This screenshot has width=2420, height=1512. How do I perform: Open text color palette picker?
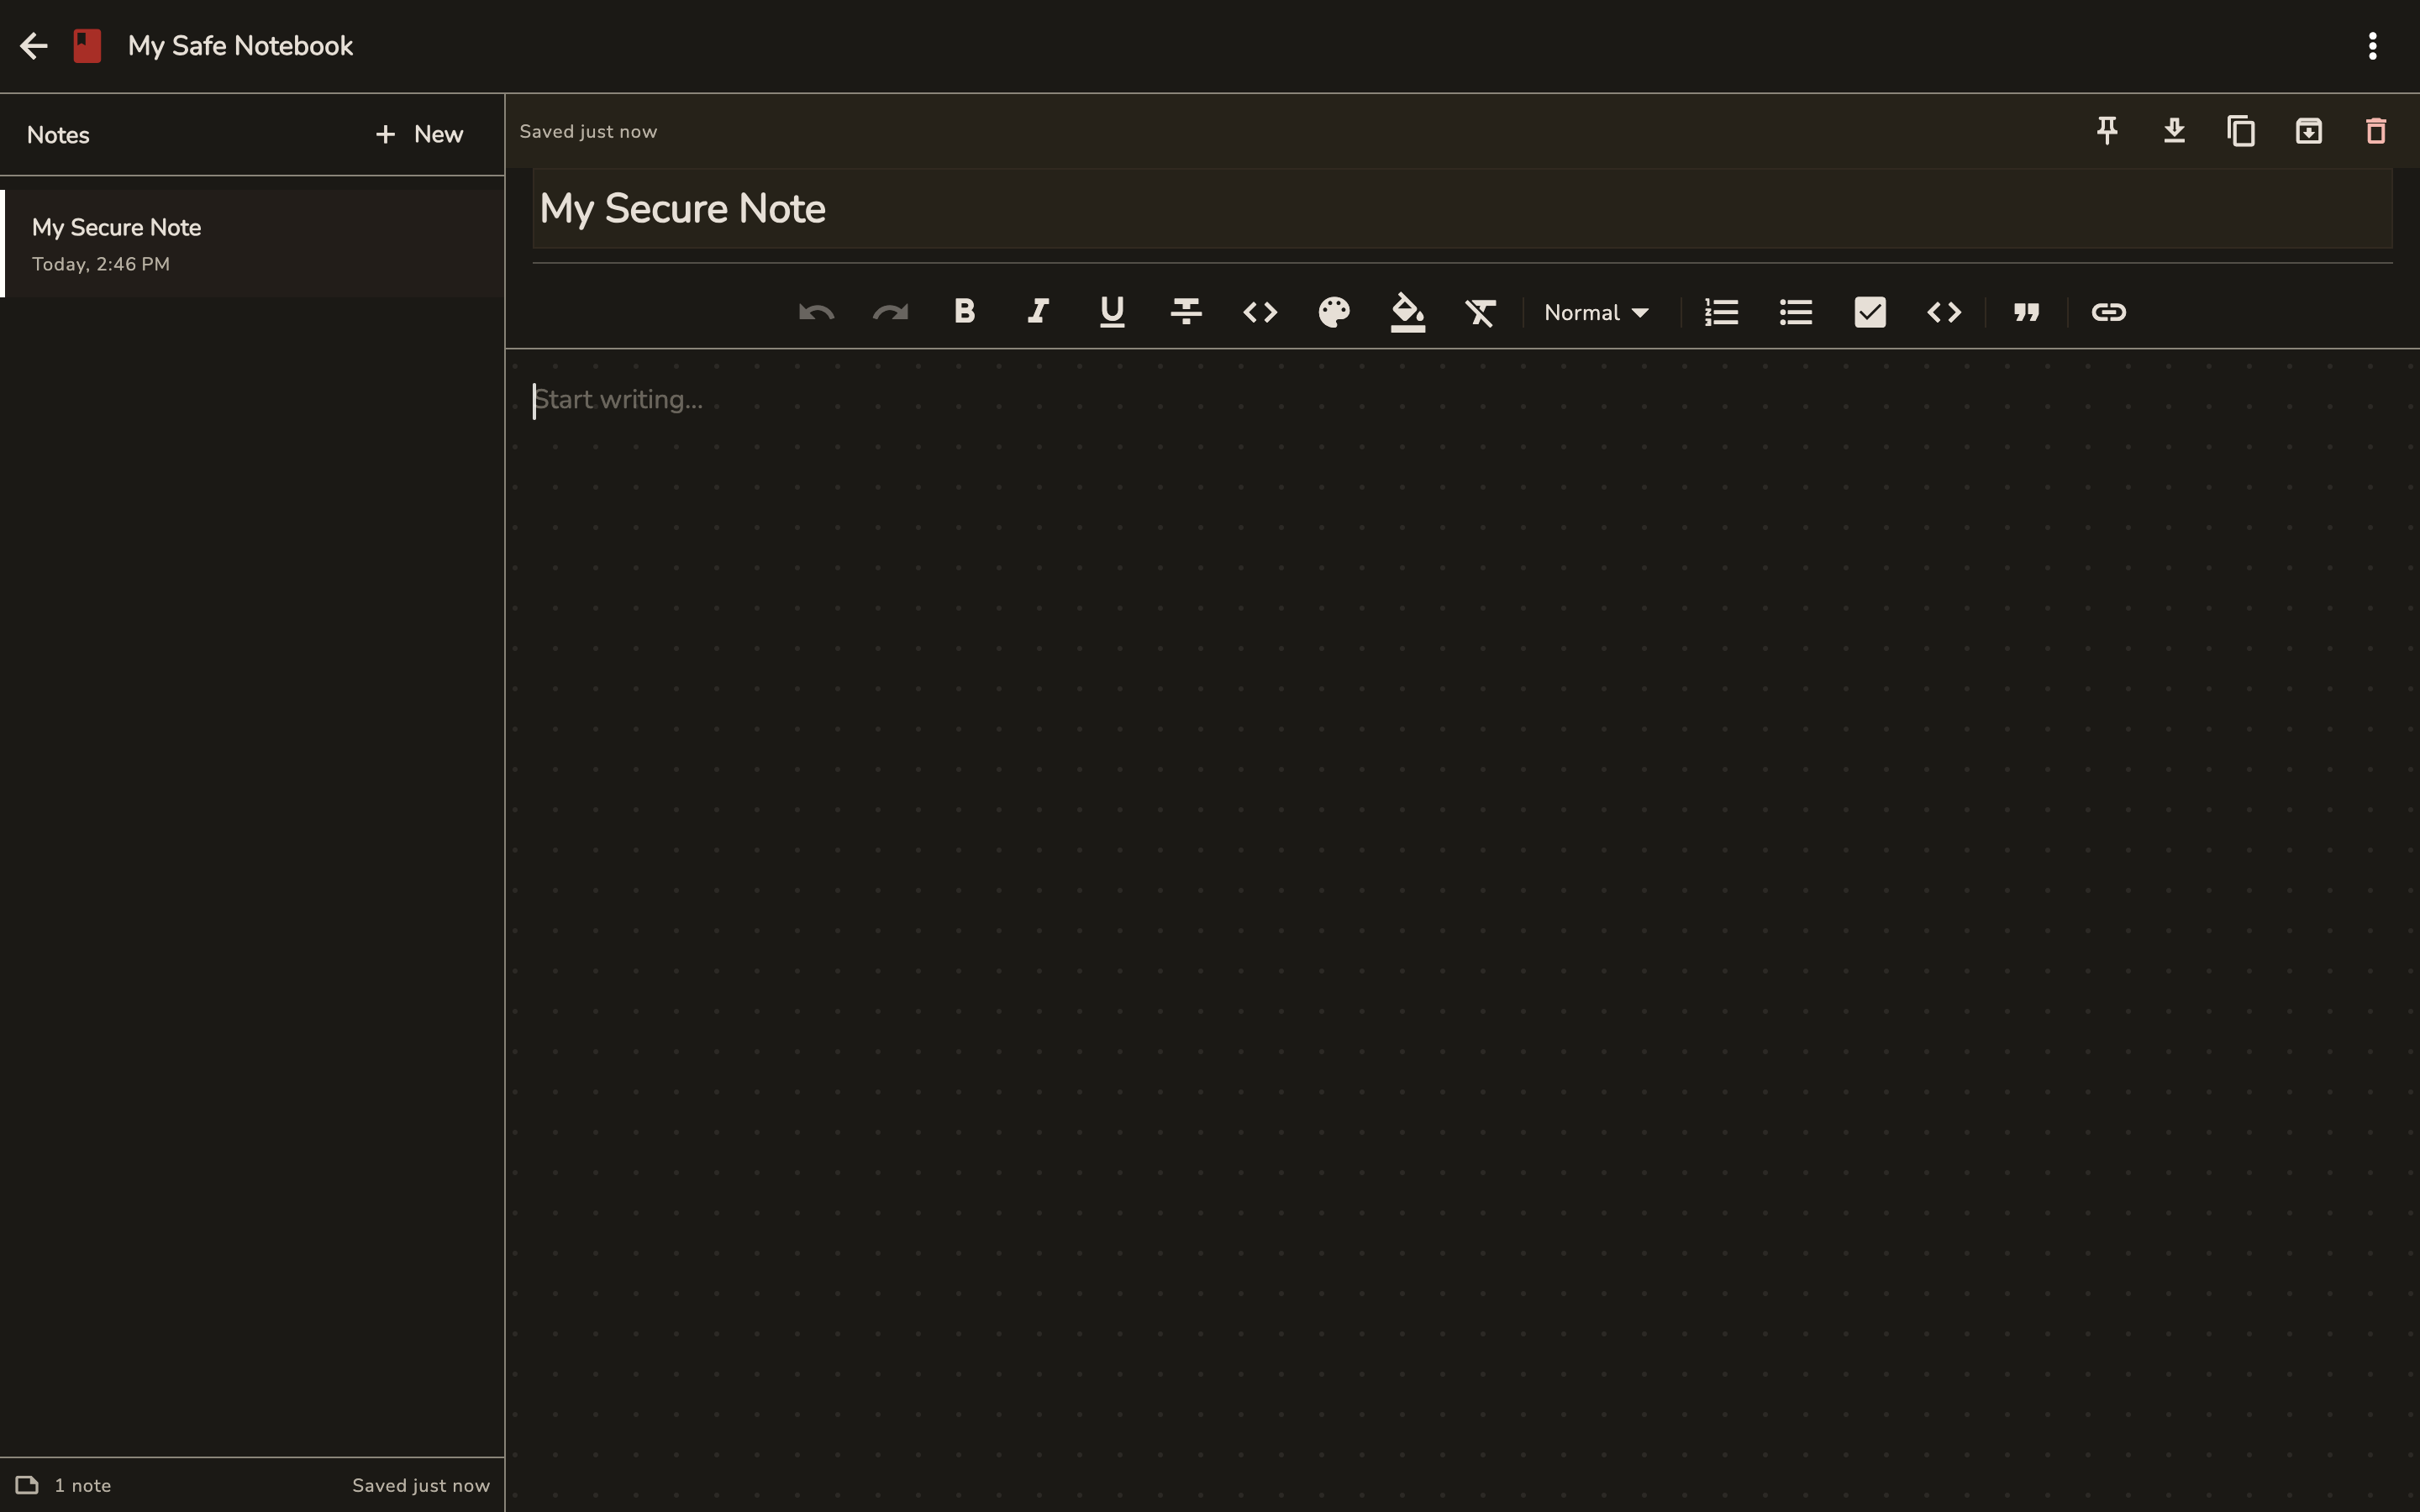(1334, 312)
